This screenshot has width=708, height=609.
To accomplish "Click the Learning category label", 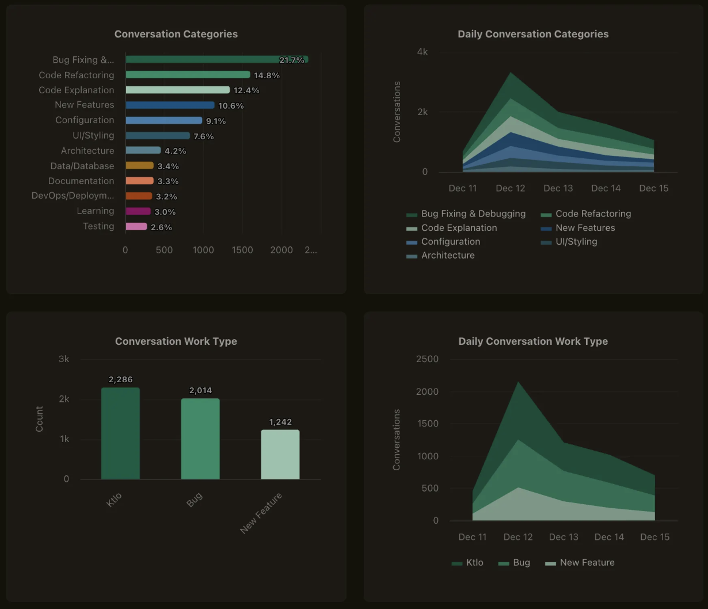I will pyautogui.click(x=96, y=211).
